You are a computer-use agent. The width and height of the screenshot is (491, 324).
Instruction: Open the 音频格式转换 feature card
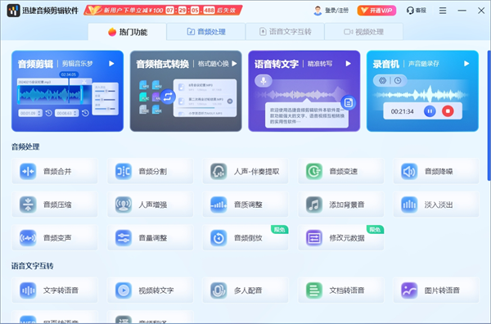click(x=186, y=91)
